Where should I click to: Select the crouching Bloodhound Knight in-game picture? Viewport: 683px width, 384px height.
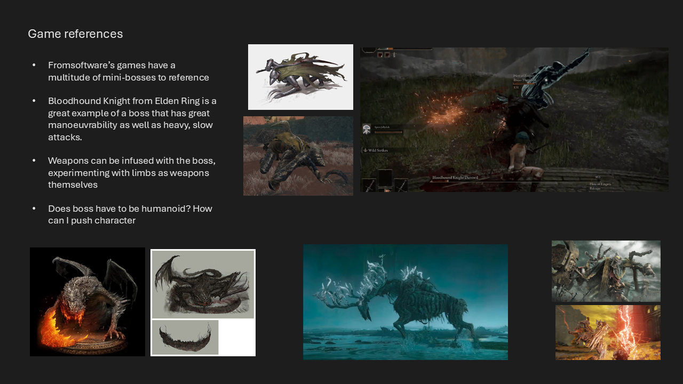(x=298, y=156)
